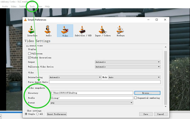Click the snapshot Directory path field
Screen dimensions: 190x119
tap(91, 93)
